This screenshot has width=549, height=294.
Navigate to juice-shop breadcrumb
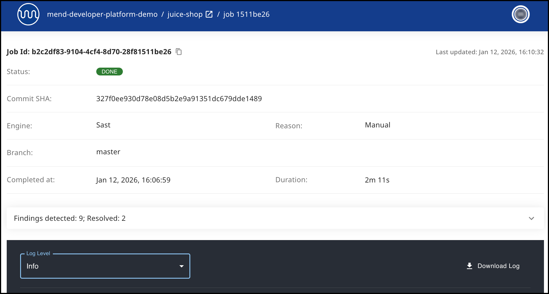185,14
